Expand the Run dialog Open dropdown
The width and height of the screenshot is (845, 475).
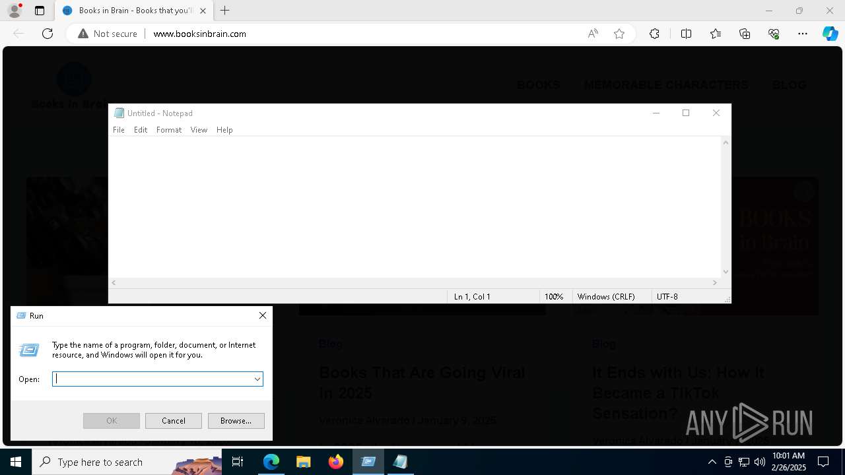click(257, 379)
